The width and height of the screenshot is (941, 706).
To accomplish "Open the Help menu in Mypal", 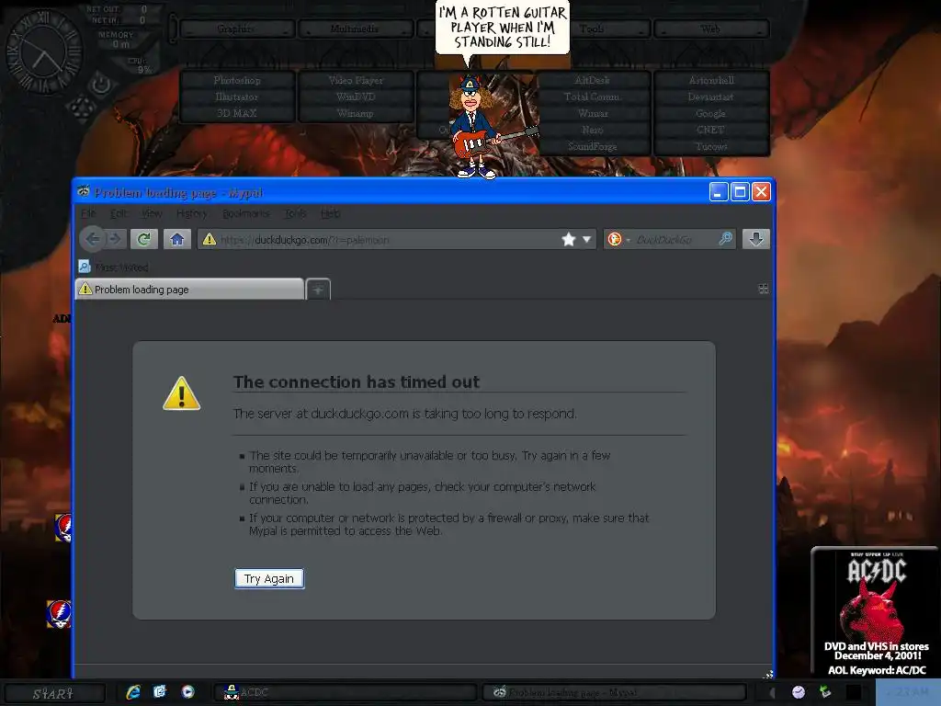I will [330, 213].
